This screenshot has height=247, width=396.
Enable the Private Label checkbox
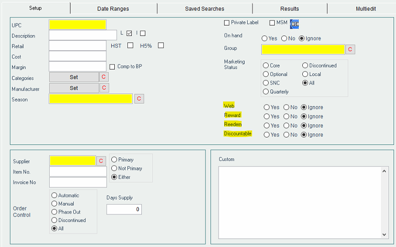[x=227, y=23]
